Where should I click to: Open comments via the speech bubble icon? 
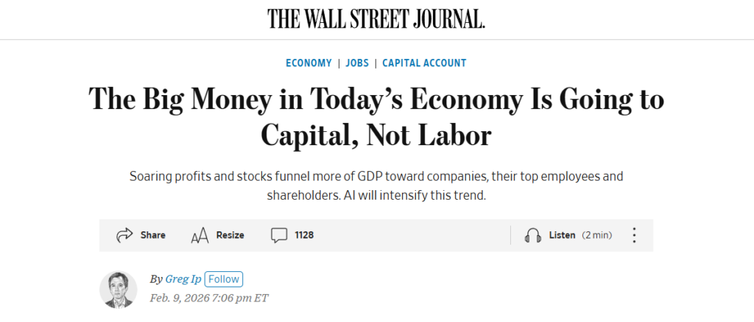(x=279, y=235)
